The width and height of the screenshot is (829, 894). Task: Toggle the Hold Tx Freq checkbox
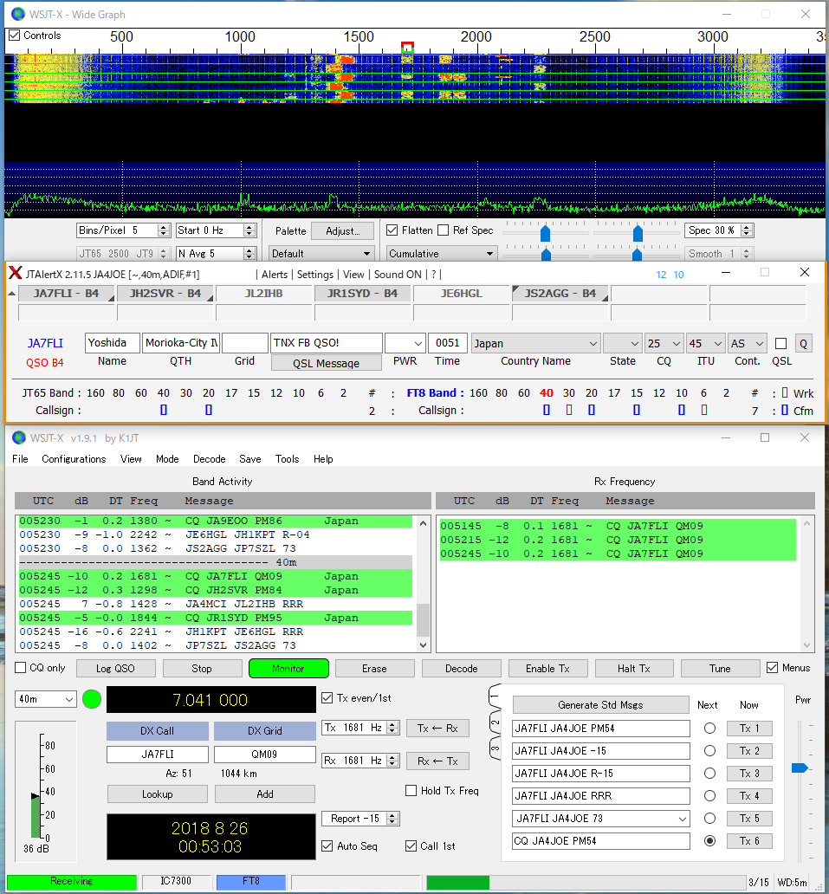click(x=411, y=790)
